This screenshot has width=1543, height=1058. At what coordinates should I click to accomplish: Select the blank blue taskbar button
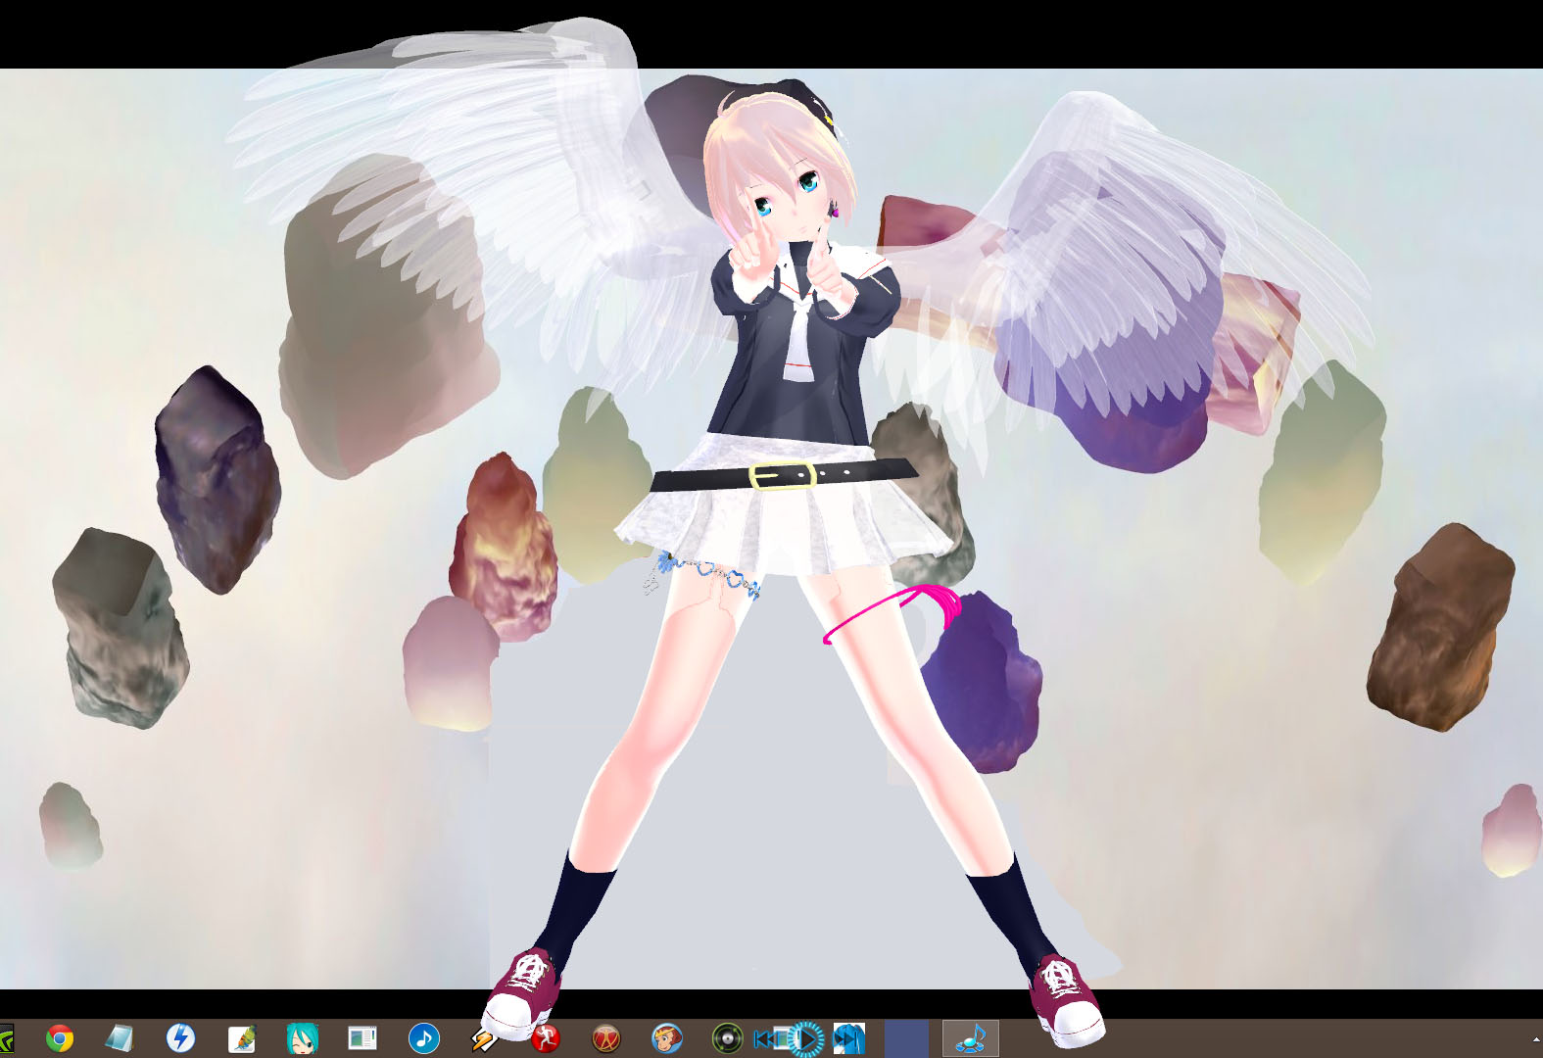[906, 1038]
